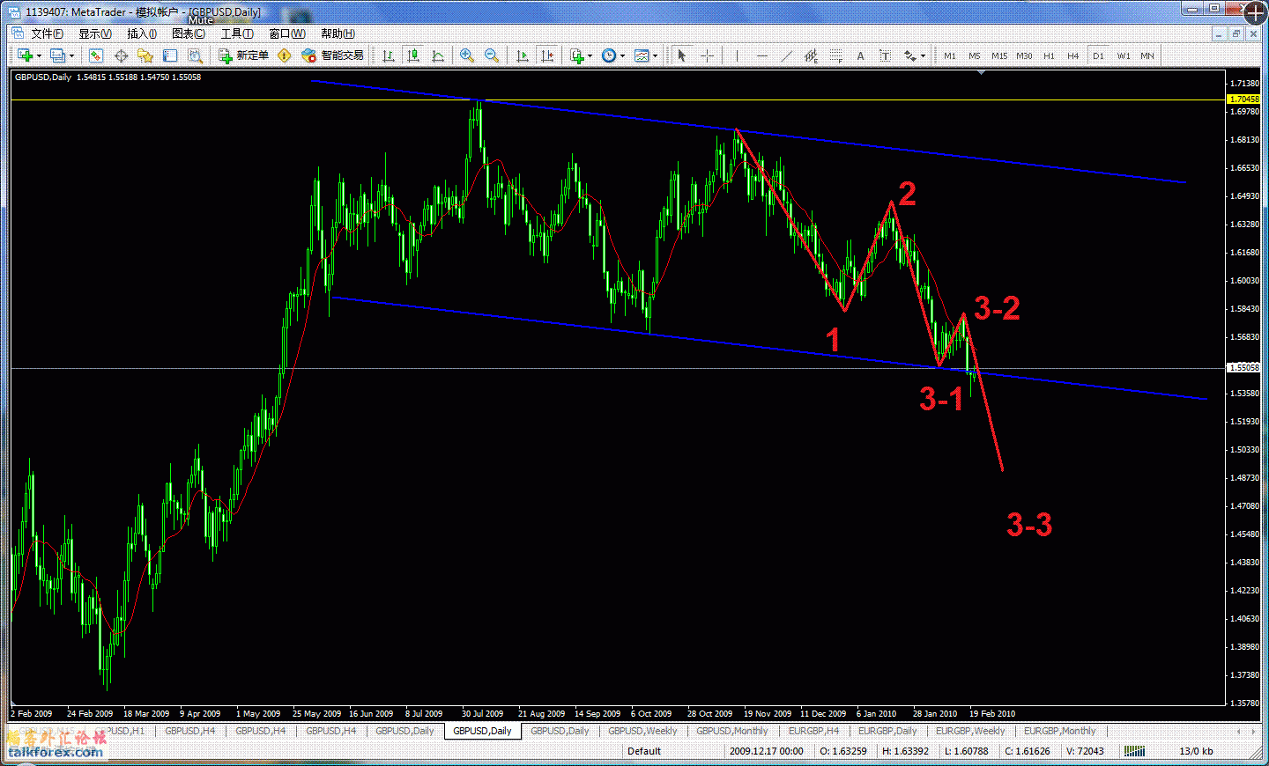The height and width of the screenshot is (766, 1269).
Task: Select the standard cursor arrow tool
Action: click(x=681, y=55)
